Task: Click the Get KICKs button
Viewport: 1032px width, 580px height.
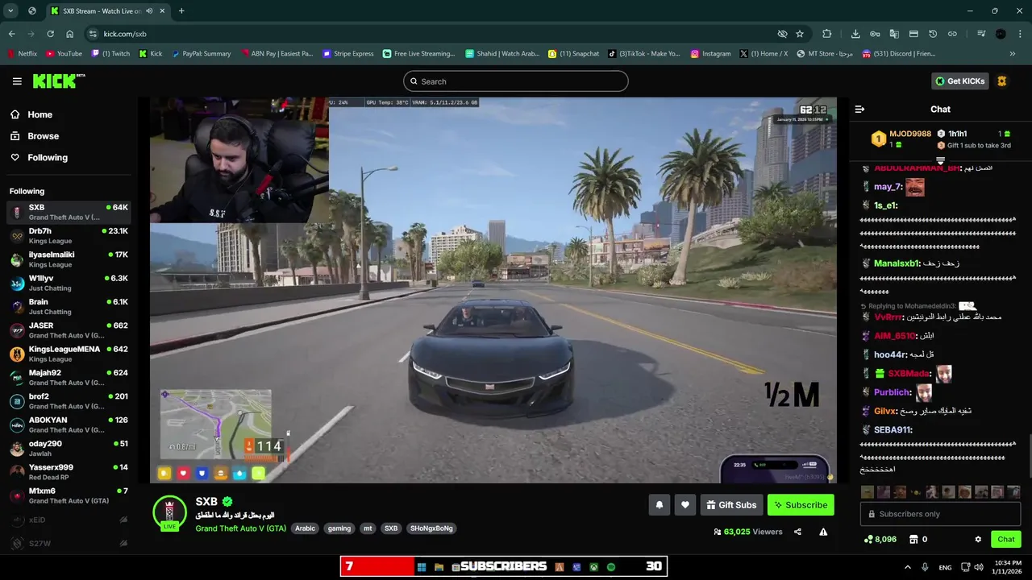Action: 960,81
